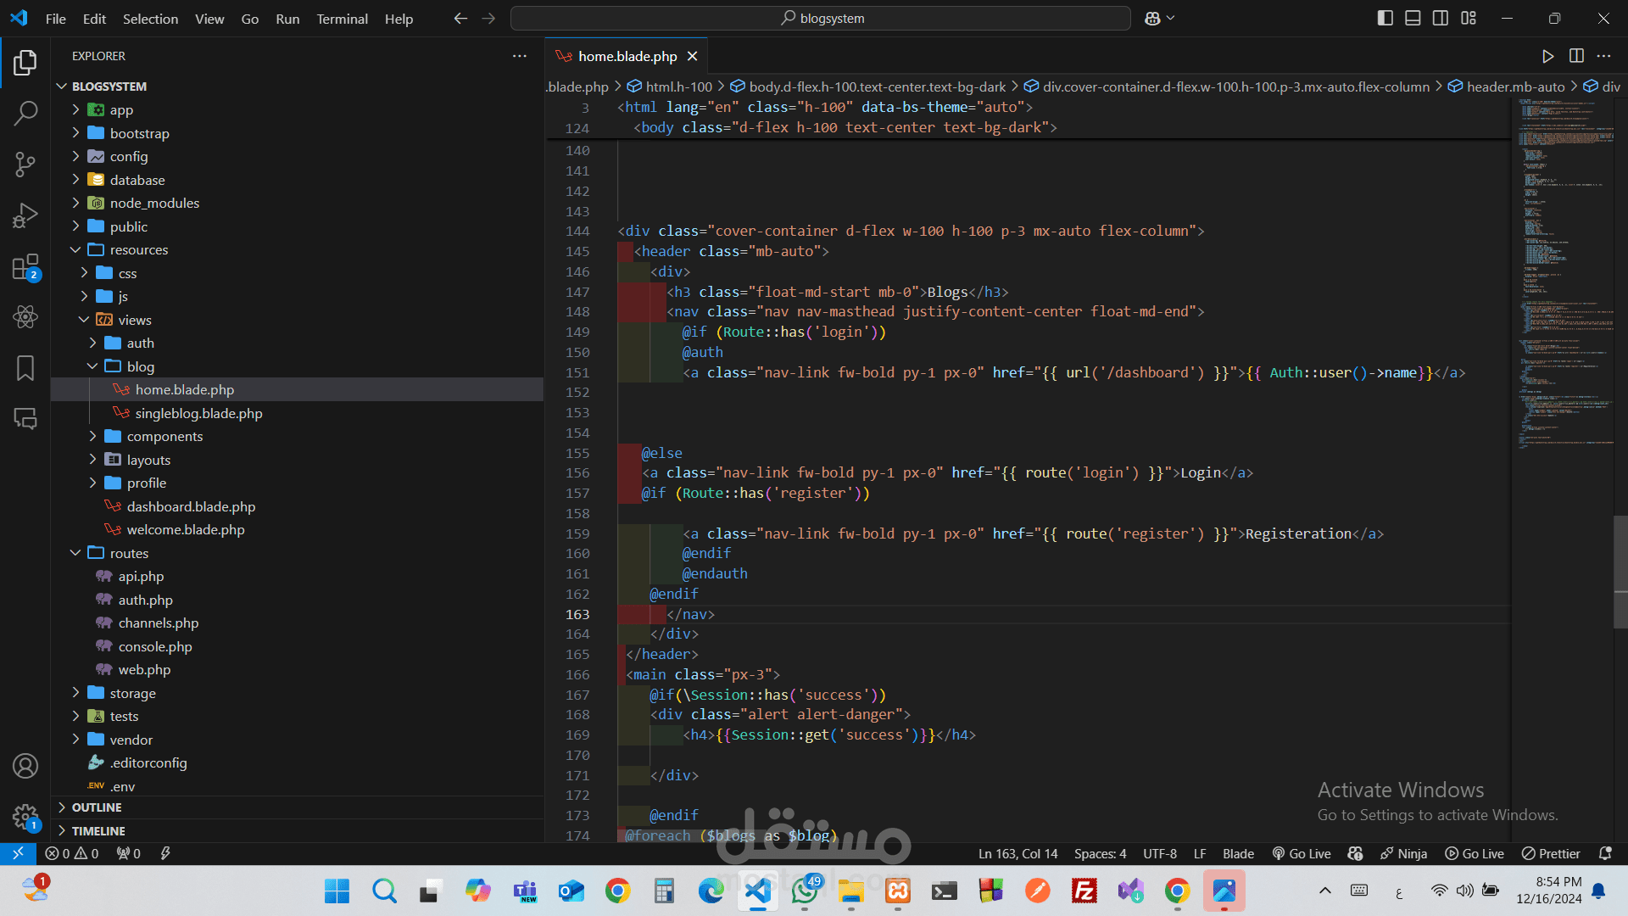
Task: Open Windows Start menu
Action: click(x=337, y=891)
